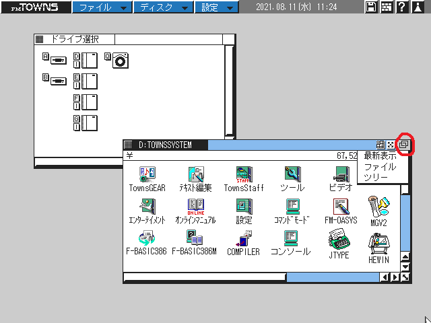Viewport: 431px width, 323px height.
Task: Click the FM TOWNS logo
Action: tap(36, 7)
